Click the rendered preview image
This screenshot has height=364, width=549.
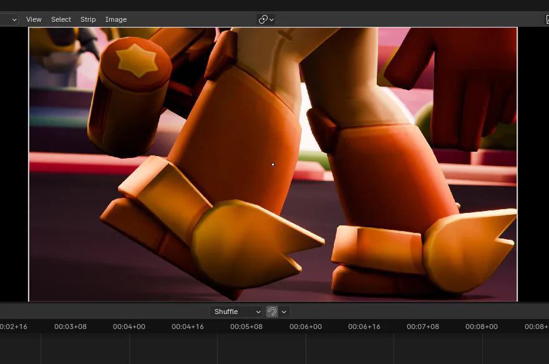tap(273, 164)
